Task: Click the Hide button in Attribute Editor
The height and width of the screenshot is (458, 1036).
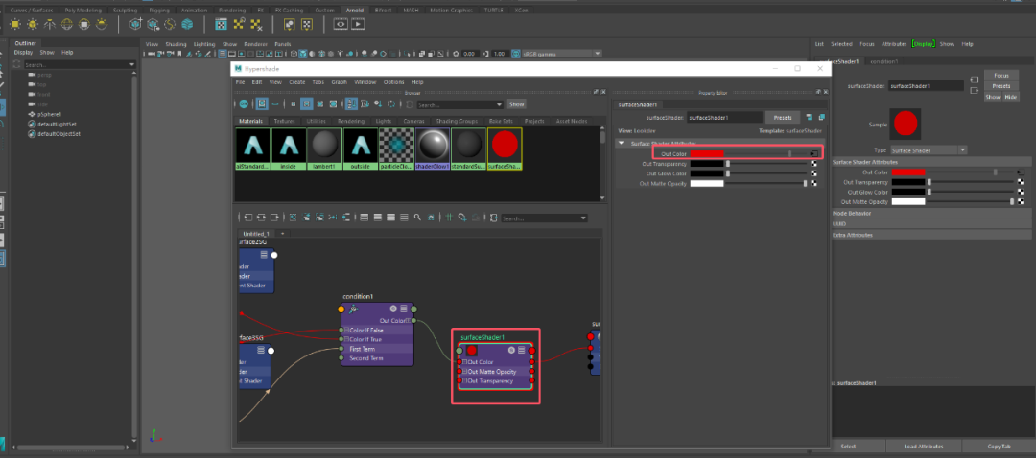Action: 1011,97
